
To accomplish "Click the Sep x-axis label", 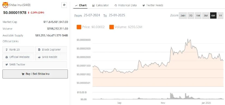I will [119, 103].
